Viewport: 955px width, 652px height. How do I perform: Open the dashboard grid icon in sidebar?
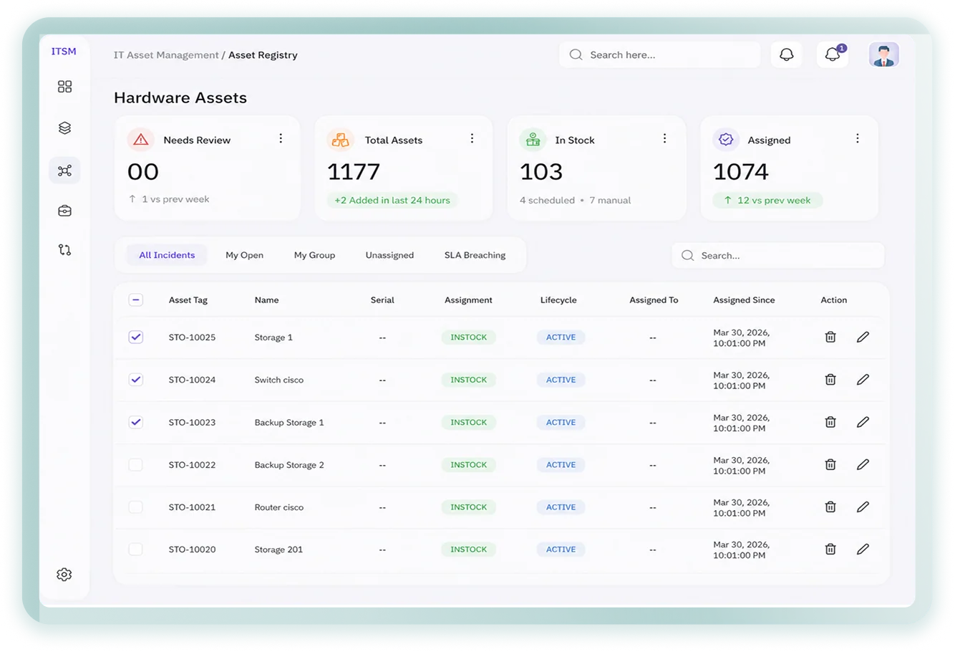tap(64, 87)
